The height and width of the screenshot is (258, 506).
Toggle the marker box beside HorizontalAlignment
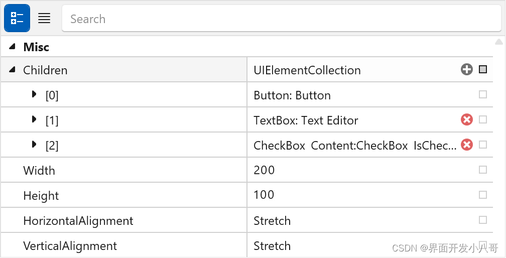(x=483, y=220)
